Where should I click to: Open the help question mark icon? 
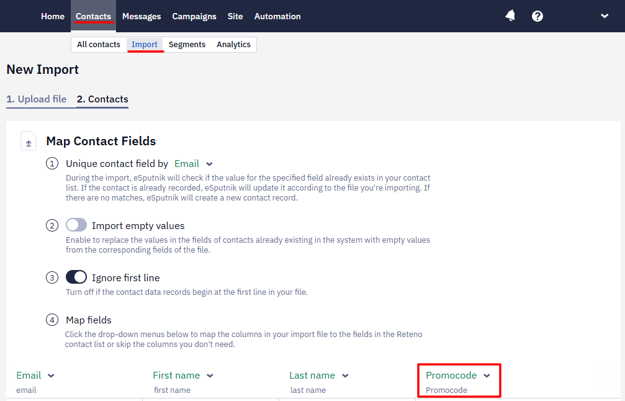[537, 16]
